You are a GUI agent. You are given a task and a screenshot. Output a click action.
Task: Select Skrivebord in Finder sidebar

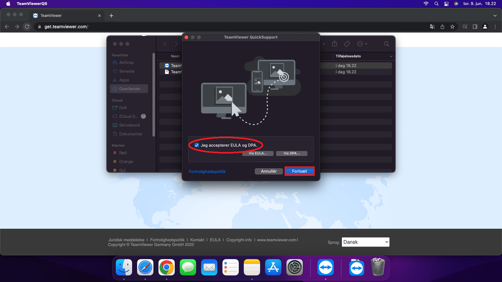click(129, 125)
